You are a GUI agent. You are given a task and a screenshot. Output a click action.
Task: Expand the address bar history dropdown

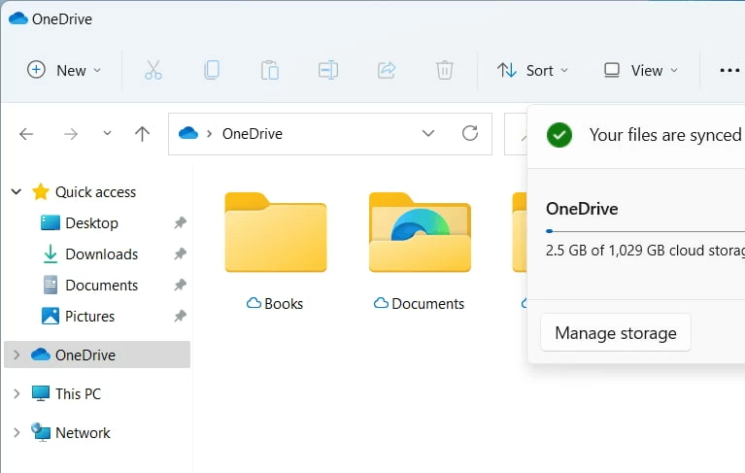pyautogui.click(x=428, y=134)
